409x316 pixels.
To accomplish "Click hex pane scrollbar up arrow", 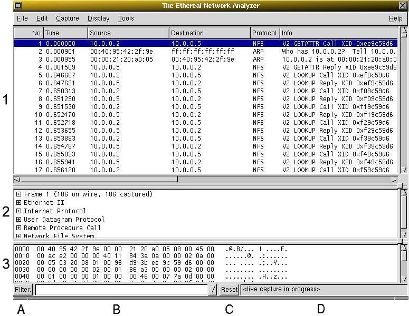I will pos(404,248).
